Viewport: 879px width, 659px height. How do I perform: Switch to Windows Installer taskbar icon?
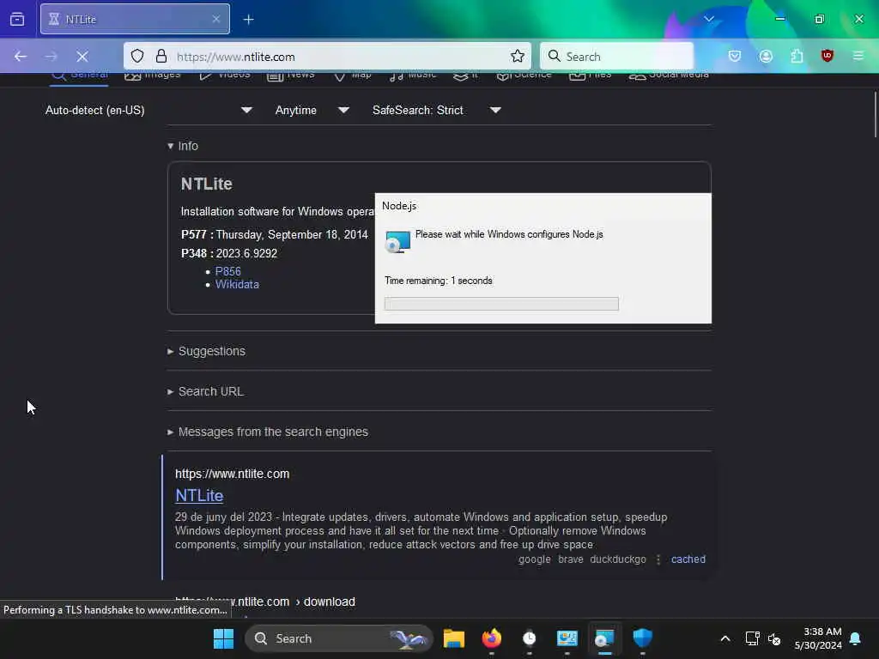coord(604,638)
